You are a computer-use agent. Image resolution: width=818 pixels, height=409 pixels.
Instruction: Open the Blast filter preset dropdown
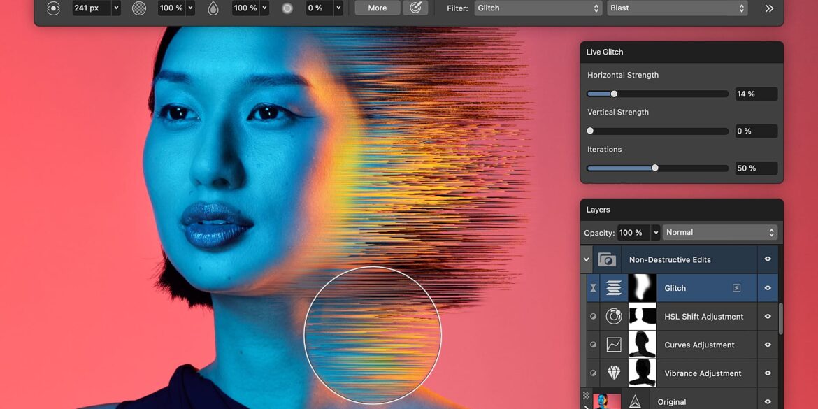676,8
